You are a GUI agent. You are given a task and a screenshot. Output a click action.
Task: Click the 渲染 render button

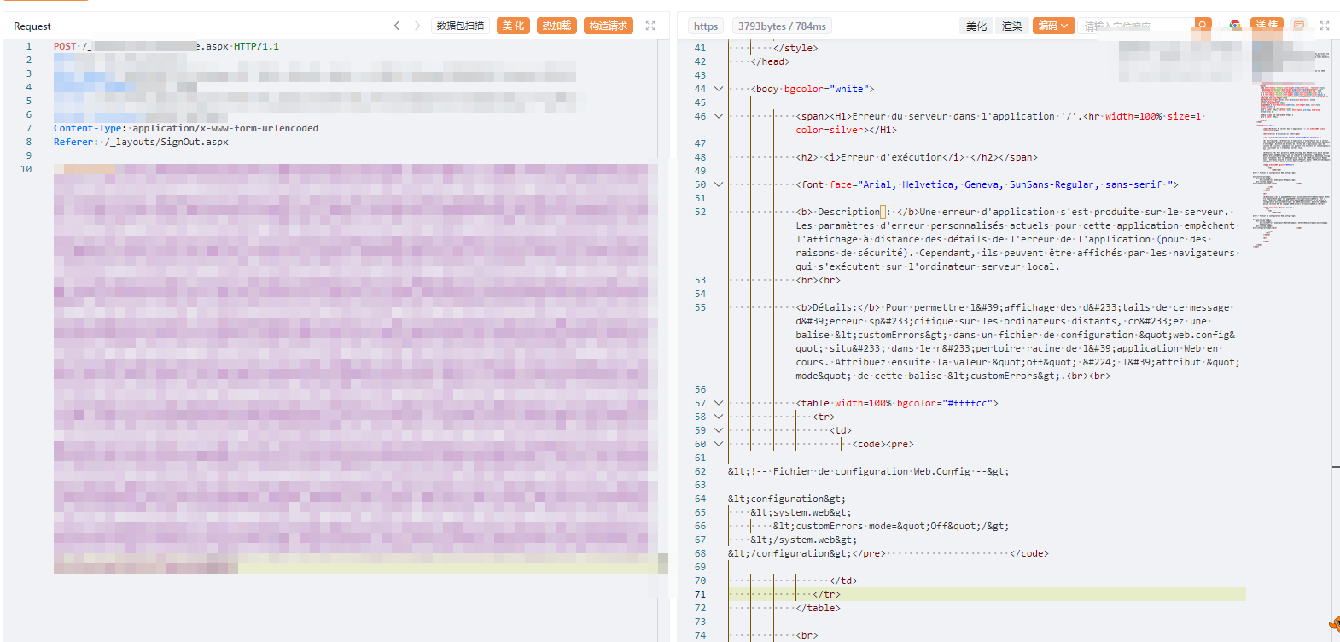[x=1012, y=26]
